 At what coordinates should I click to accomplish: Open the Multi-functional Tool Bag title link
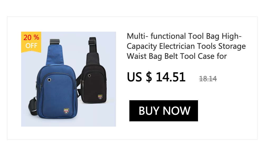186,46
